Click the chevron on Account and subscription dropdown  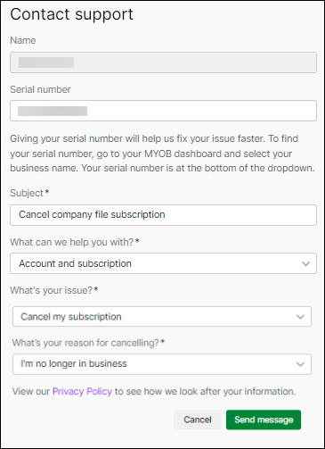coord(305,263)
